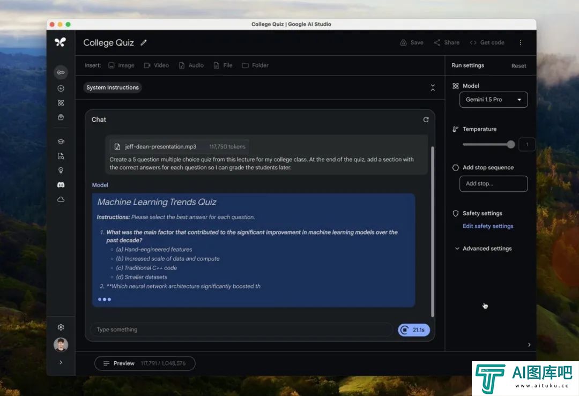Open the API key sidebar icon
The height and width of the screenshot is (396, 579).
(61, 72)
